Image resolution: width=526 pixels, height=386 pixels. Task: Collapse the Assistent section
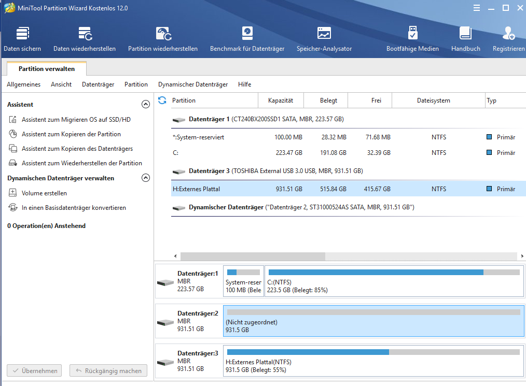pos(146,104)
